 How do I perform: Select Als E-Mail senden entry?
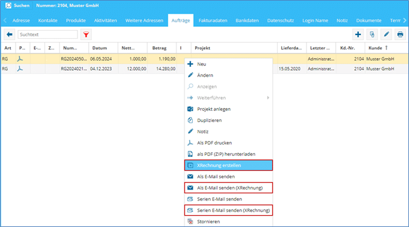(228, 176)
